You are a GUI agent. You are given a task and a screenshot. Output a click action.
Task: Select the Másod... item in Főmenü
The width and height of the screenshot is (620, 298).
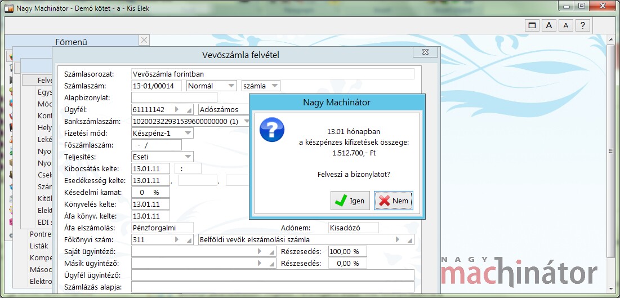(41, 269)
